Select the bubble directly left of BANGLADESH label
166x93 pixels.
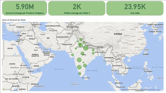[x=93, y=53]
